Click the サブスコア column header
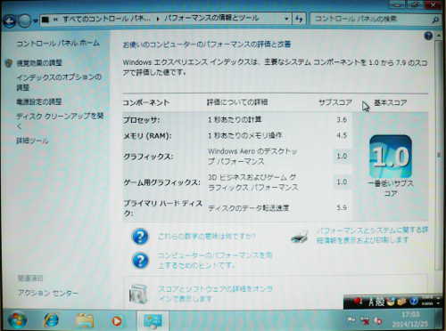The width and height of the screenshot is (446, 331). 335,102
